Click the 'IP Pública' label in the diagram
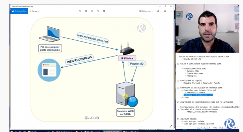Viewport: 243px width, 132px height. click(127, 58)
